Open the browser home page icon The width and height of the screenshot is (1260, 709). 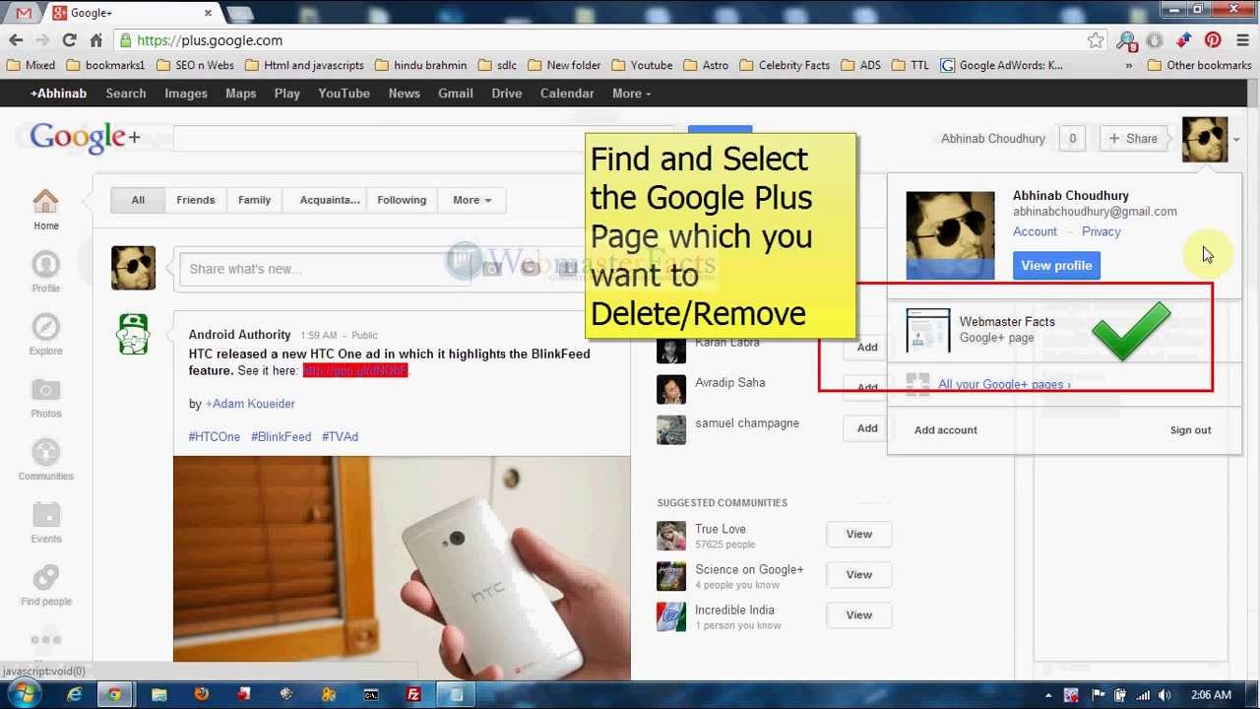pos(95,40)
